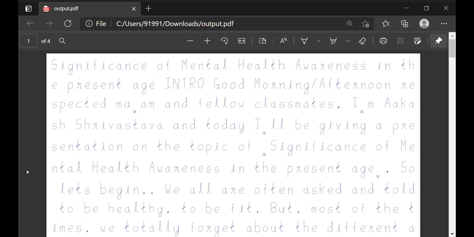Click the word 'classmates' in document
This screenshot has width=474, height=237.
[x=294, y=104]
